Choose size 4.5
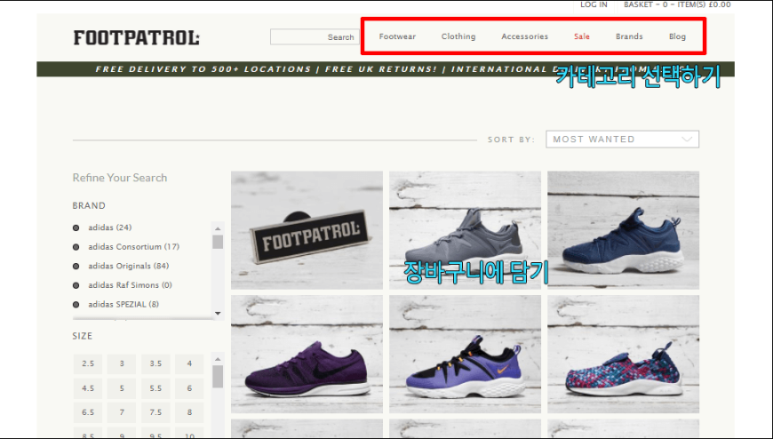The width and height of the screenshot is (773, 439). click(x=88, y=388)
